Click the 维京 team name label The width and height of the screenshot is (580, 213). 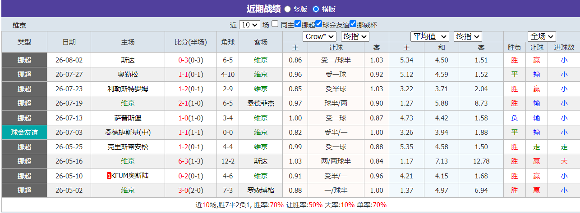(x=19, y=25)
